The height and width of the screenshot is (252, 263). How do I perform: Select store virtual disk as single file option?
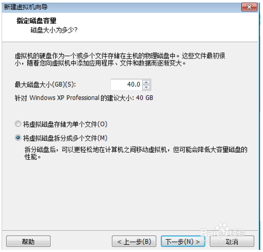pyautogui.click(x=18, y=124)
